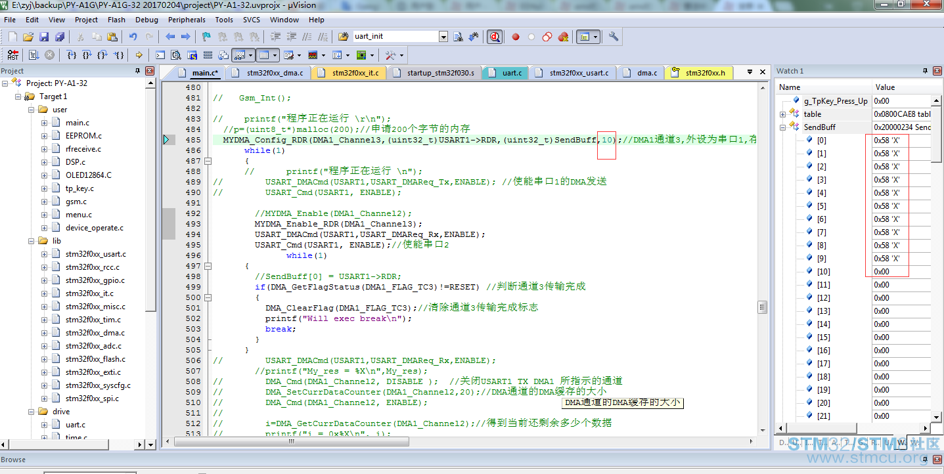
Task: Click the Open file icon
Action: [x=28, y=37]
